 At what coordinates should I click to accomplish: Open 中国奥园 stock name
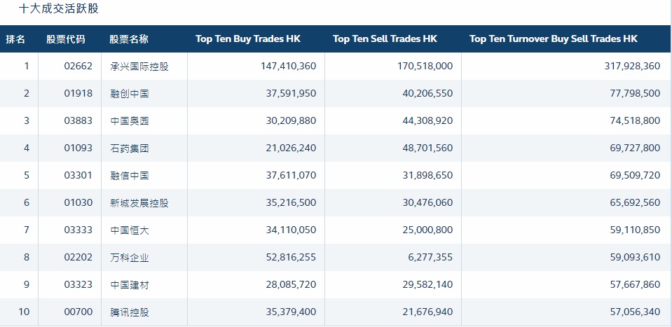pyautogui.click(x=130, y=121)
